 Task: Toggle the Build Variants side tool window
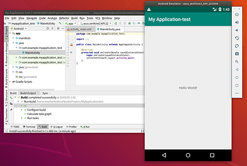tap(6, 78)
